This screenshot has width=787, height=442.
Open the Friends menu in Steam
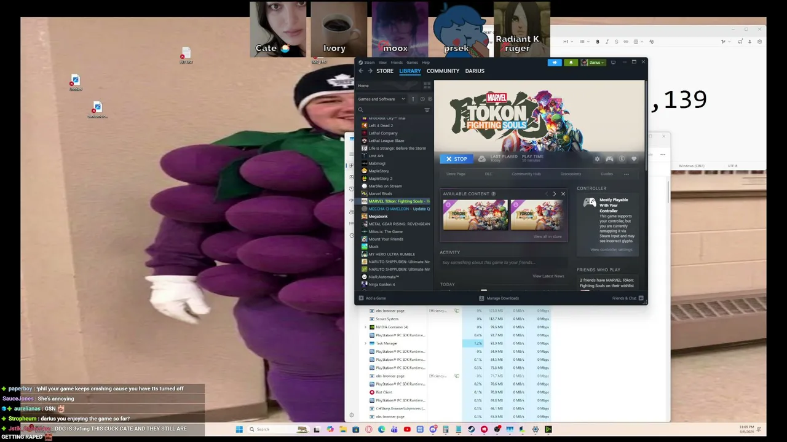397,63
